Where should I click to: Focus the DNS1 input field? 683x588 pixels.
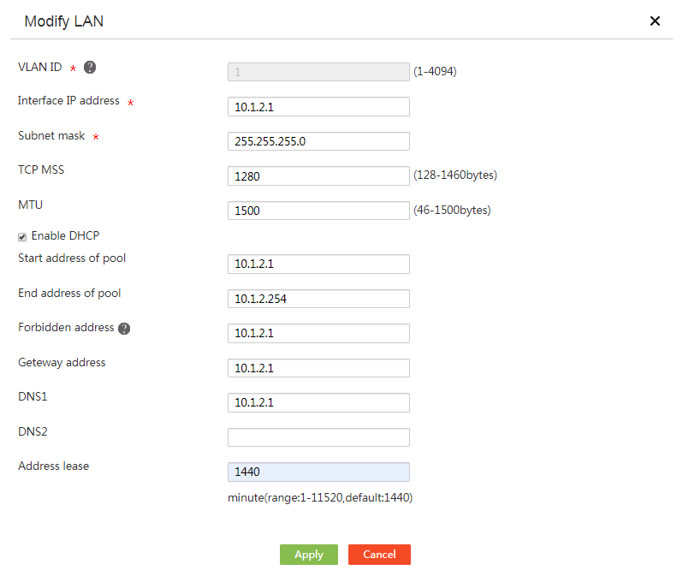[318, 402]
